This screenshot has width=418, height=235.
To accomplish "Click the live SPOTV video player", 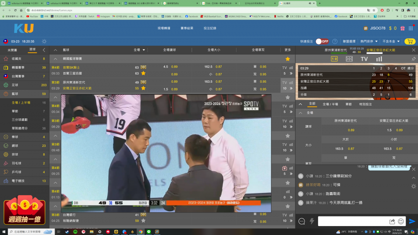I will click(x=166, y=153).
